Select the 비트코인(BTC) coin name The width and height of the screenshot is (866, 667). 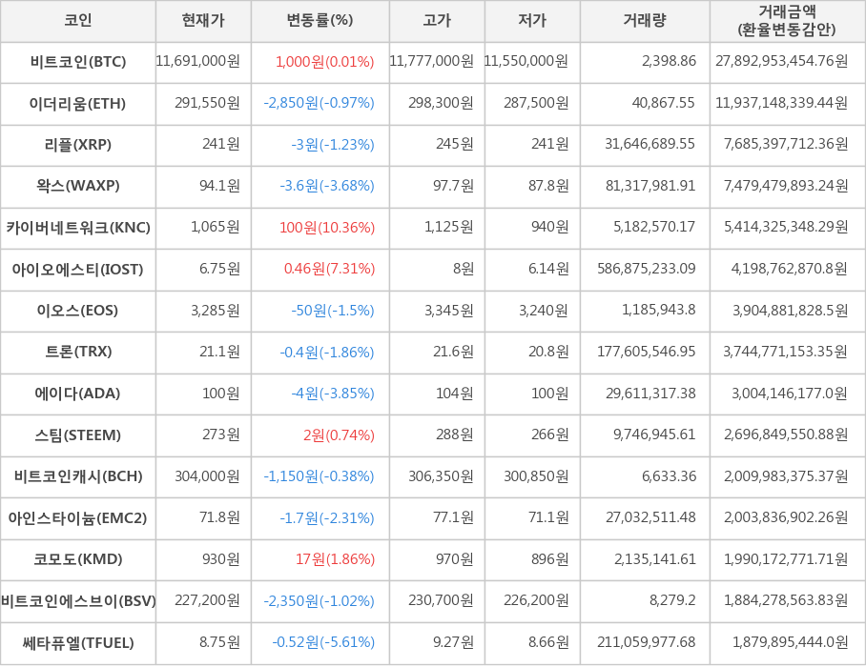tap(78, 62)
